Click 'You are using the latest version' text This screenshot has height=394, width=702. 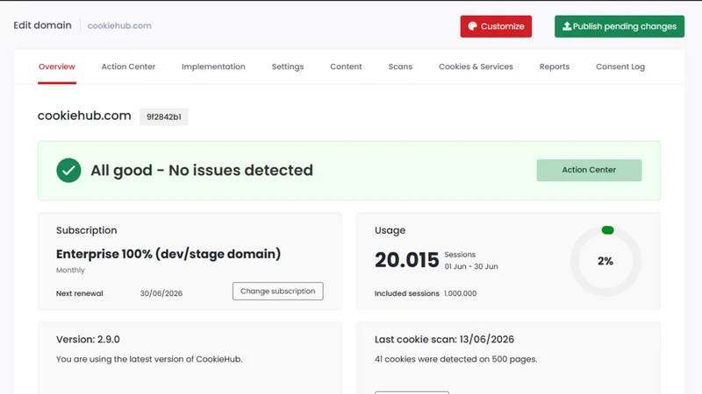(149, 359)
